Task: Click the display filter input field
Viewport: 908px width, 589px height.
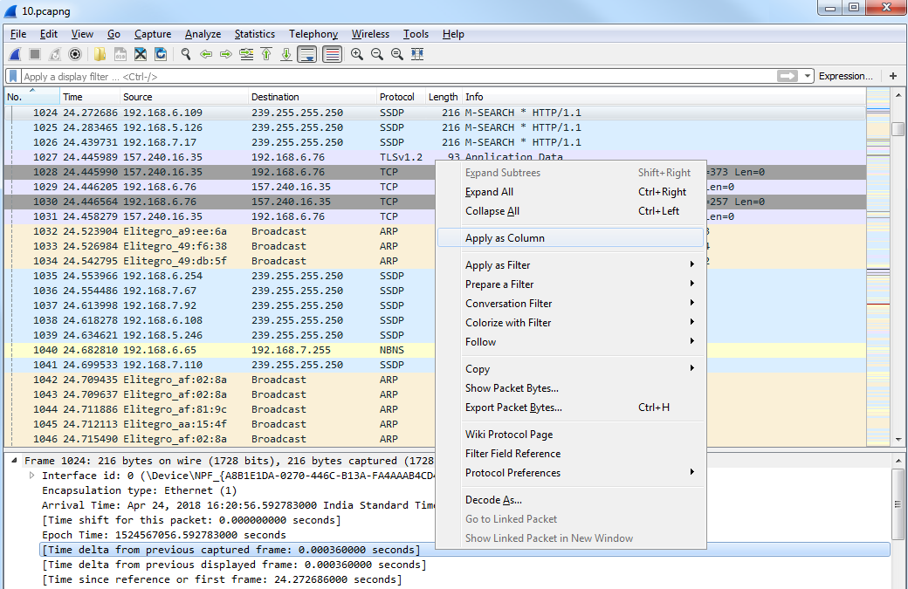Action: 393,76
